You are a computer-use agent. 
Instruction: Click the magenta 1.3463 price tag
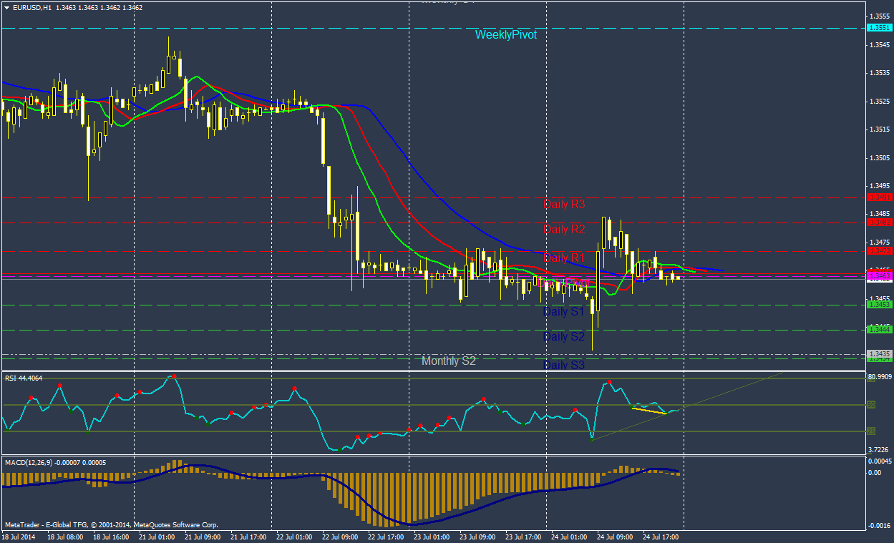(879, 275)
